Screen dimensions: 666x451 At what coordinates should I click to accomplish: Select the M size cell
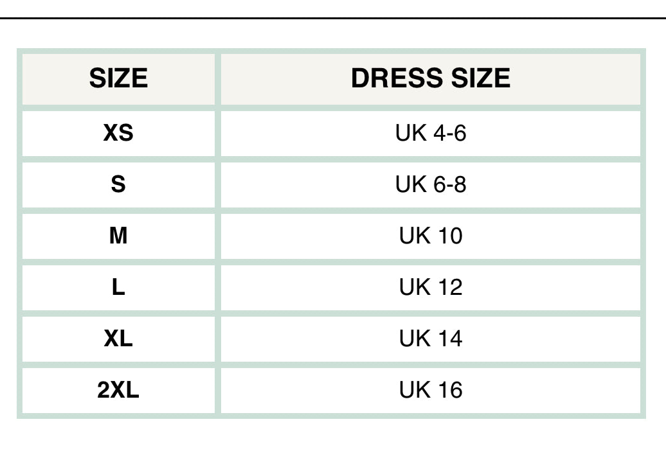coord(118,236)
